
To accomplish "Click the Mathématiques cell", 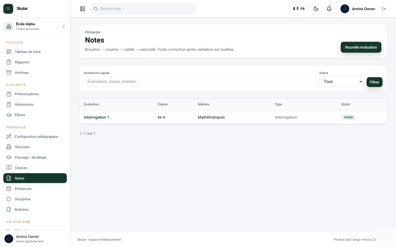I will (211, 117).
